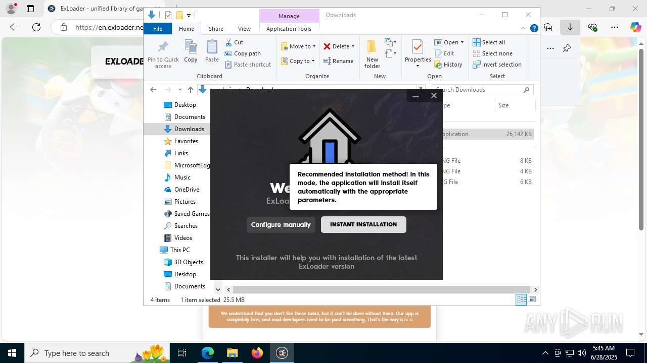Close the ExLoader installer dialog

(434, 96)
